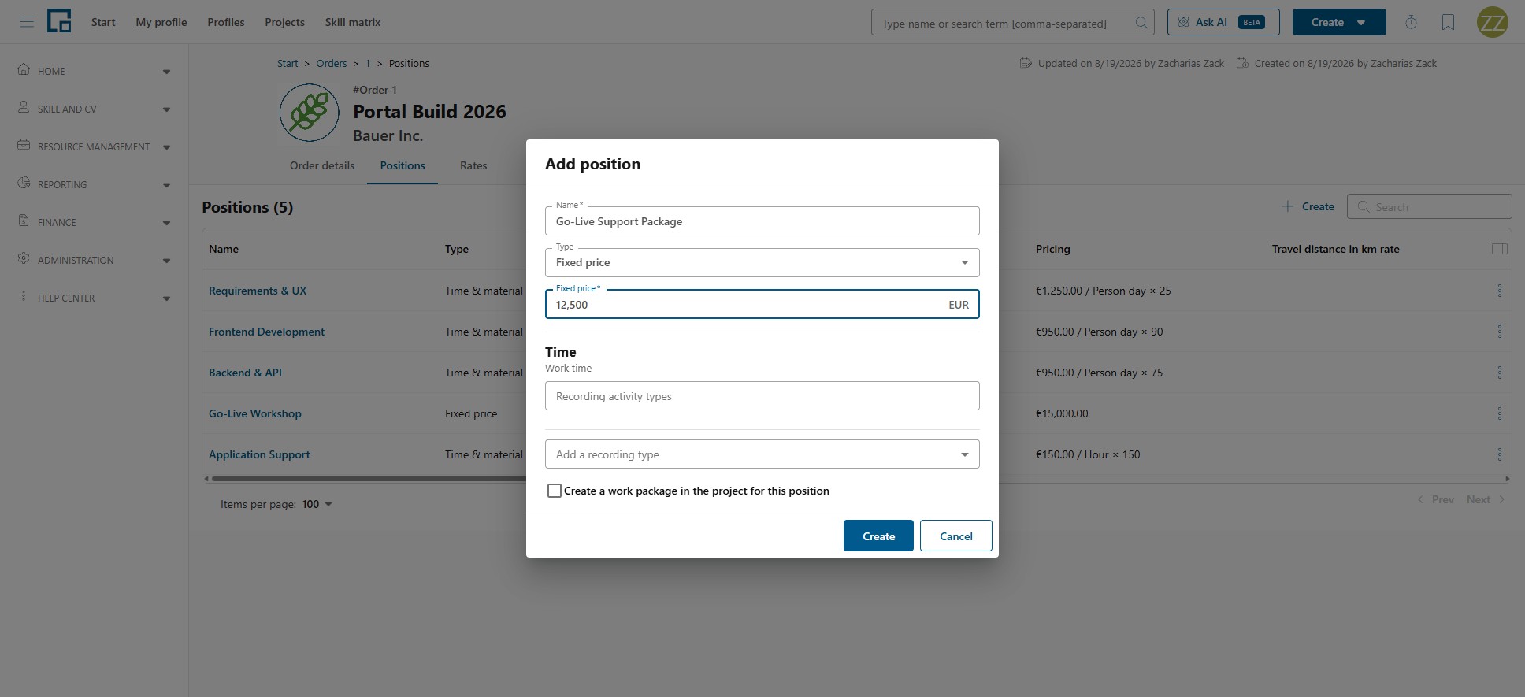The width and height of the screenshot is (1525, 697).
Task: Click the Name field with Go-Live Support Package
Action: pos(762,221)
